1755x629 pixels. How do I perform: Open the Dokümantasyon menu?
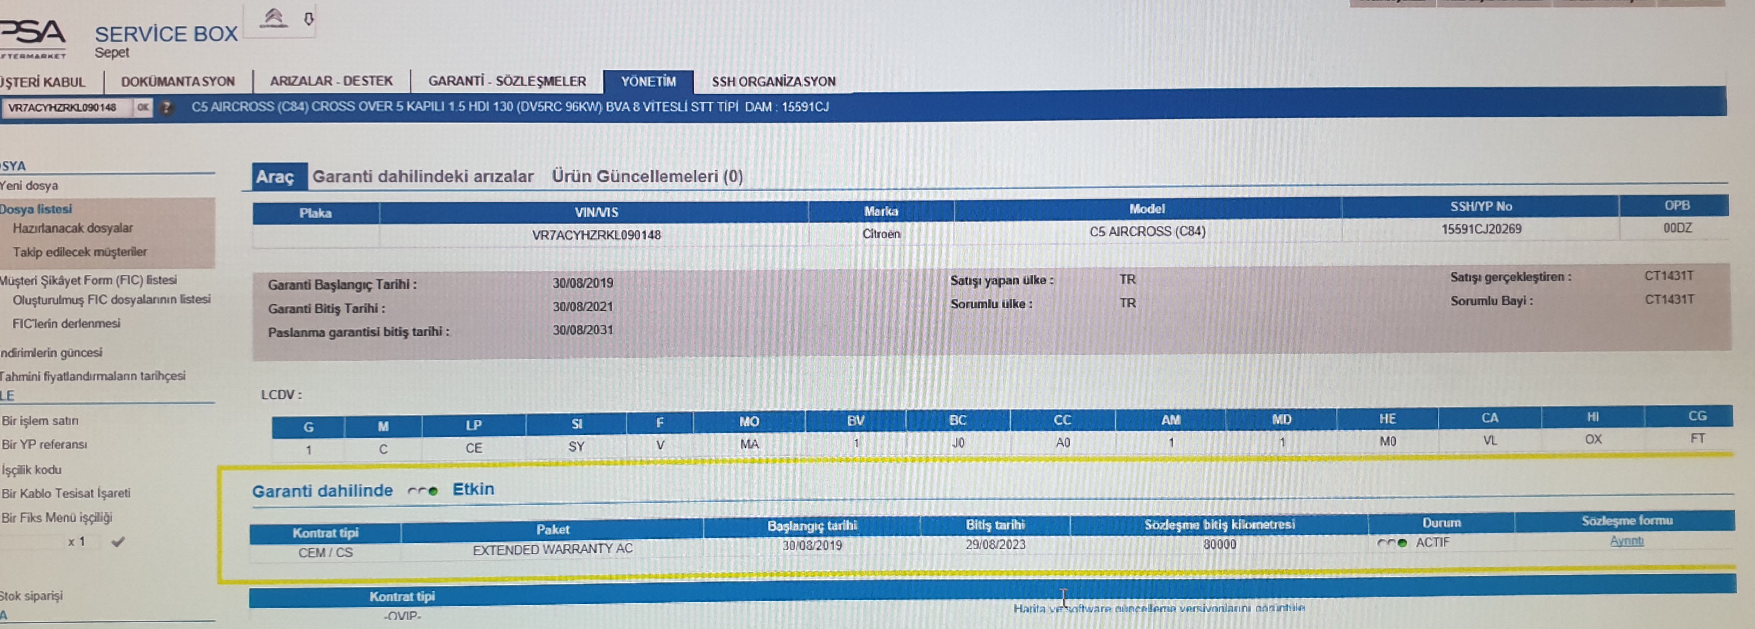178,82
